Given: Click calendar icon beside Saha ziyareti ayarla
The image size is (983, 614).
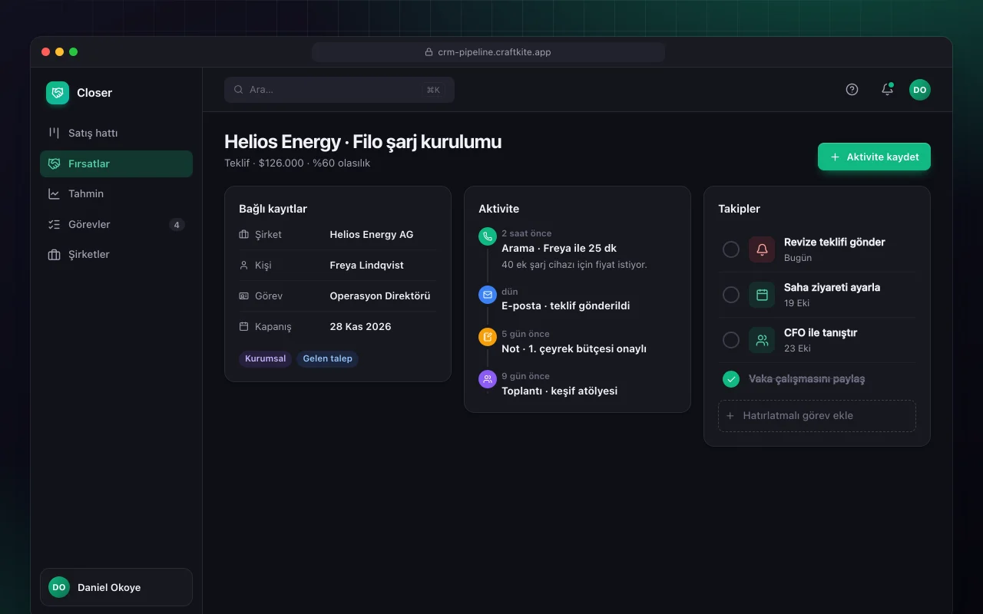Looking at the screenshot, I should click(x=762, y=295).
